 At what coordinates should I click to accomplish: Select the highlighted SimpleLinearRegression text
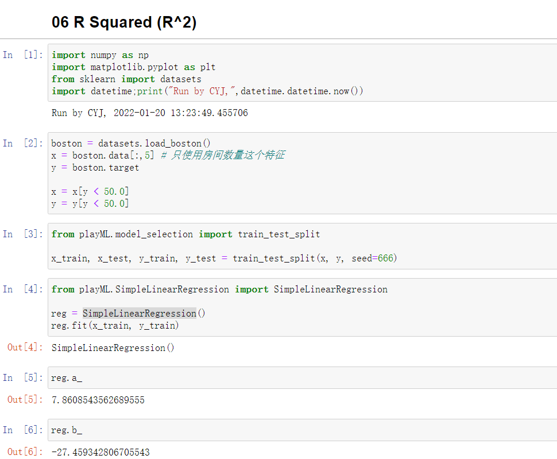pos(140,313)
